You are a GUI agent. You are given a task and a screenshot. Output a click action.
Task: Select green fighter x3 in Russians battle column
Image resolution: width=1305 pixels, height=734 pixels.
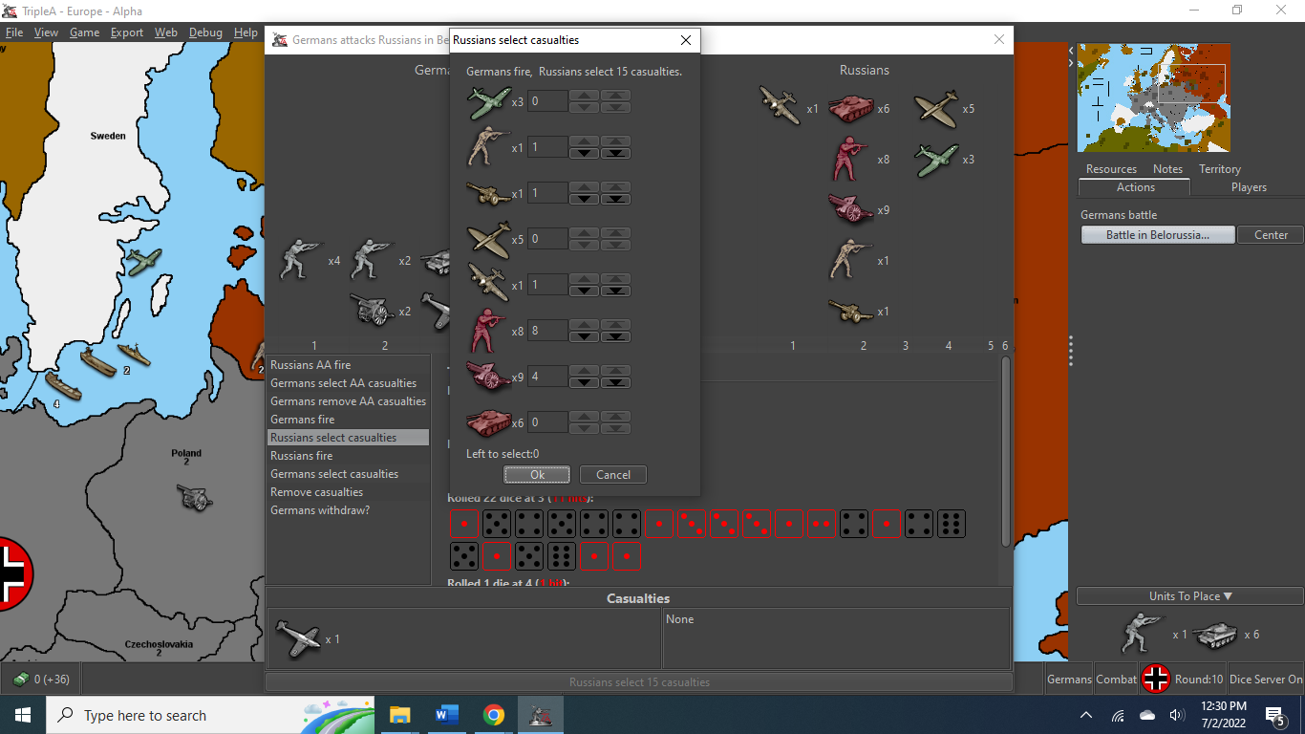pos(936,160)
